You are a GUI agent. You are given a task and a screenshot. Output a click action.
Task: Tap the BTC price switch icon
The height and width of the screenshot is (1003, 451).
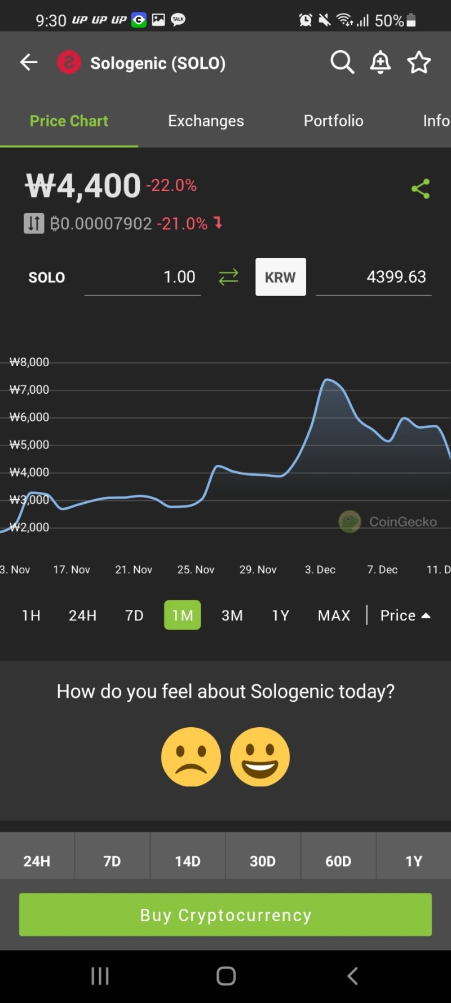pos(34,223)
